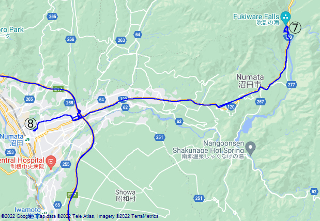
Task: Click the Numata city label
Action: tap(250, 81)
